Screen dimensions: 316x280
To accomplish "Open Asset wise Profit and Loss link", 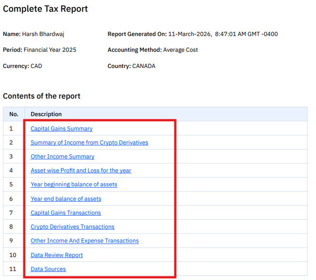I will click(x=81, y=170).
